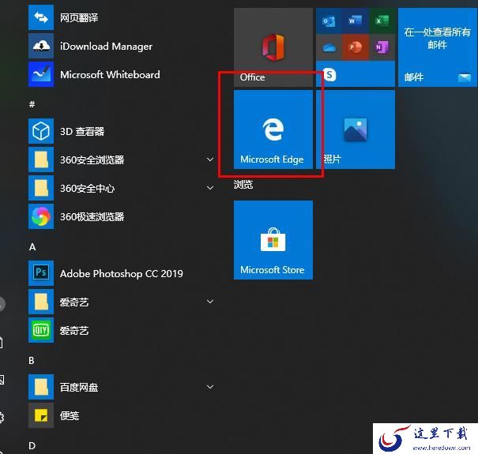478x454 pixels.
Task: Open Skype tile
Action: 356,74
